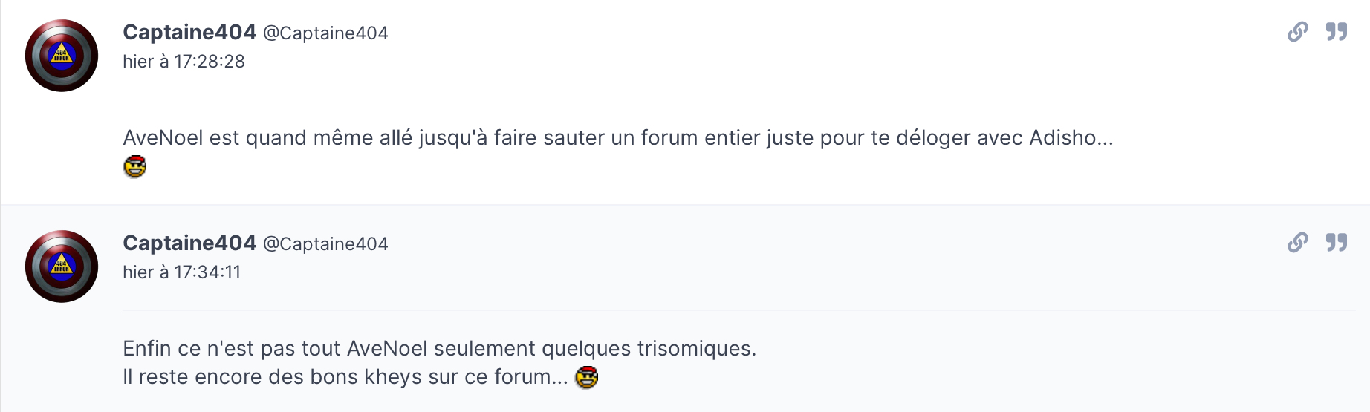Quote the 17:28:28 post by Captaine404
This screenshot has width=1370, height=412.
1337,32
